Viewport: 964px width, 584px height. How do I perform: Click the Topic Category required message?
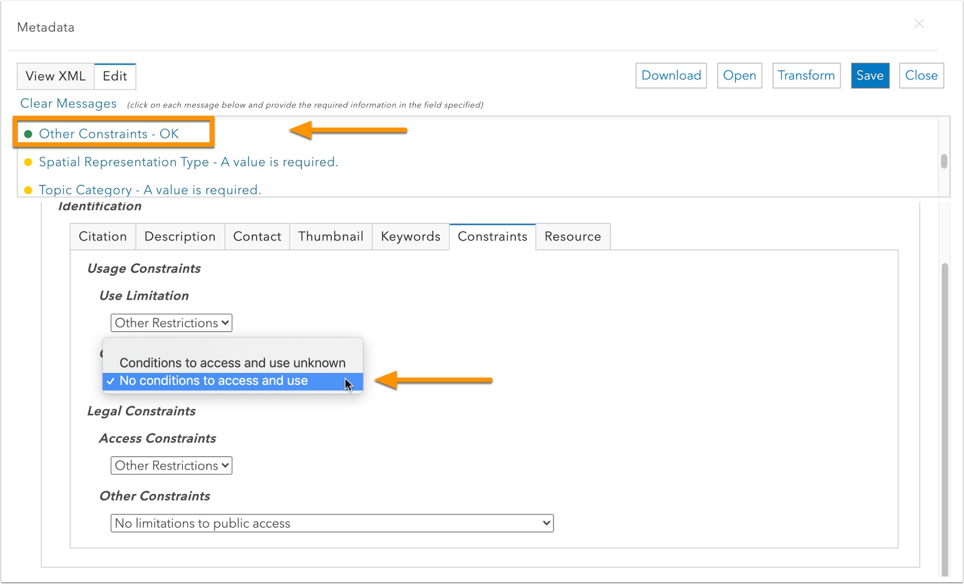coord(149,189)
